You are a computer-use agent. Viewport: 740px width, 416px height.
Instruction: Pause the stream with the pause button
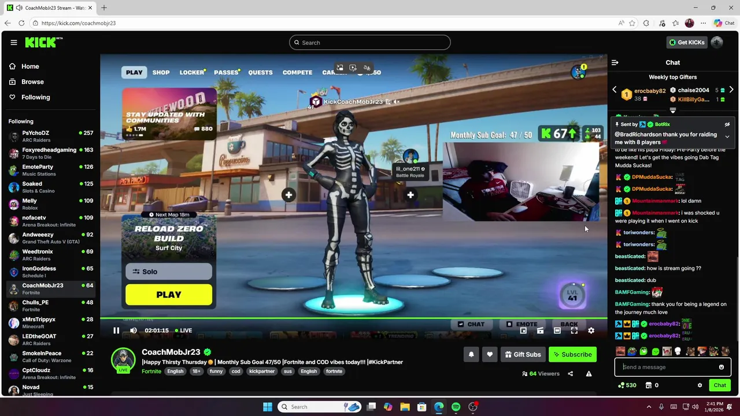(x=116, y=330)
